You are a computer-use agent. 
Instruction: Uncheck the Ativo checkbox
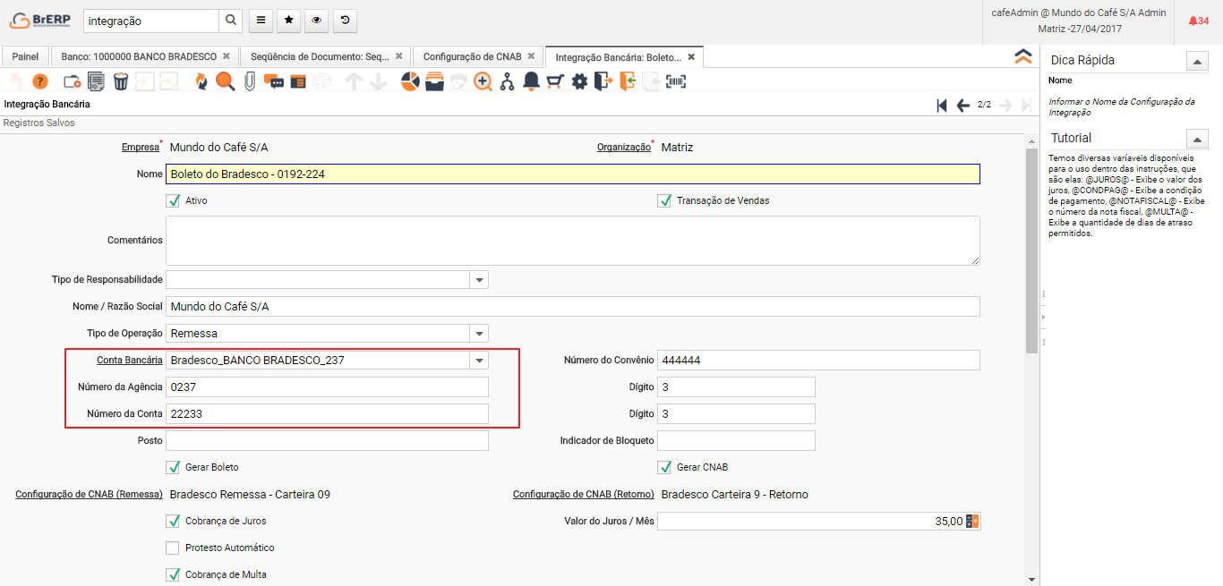(174, 200)
